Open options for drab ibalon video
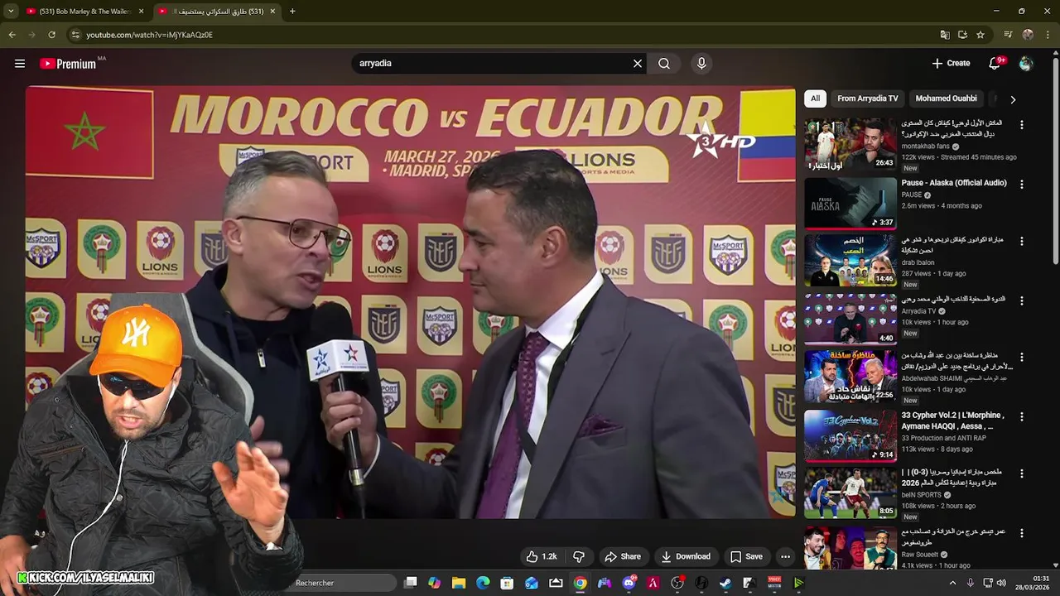The width and height of the screenshot is (1060, 596). click(x=1021, y=242)
